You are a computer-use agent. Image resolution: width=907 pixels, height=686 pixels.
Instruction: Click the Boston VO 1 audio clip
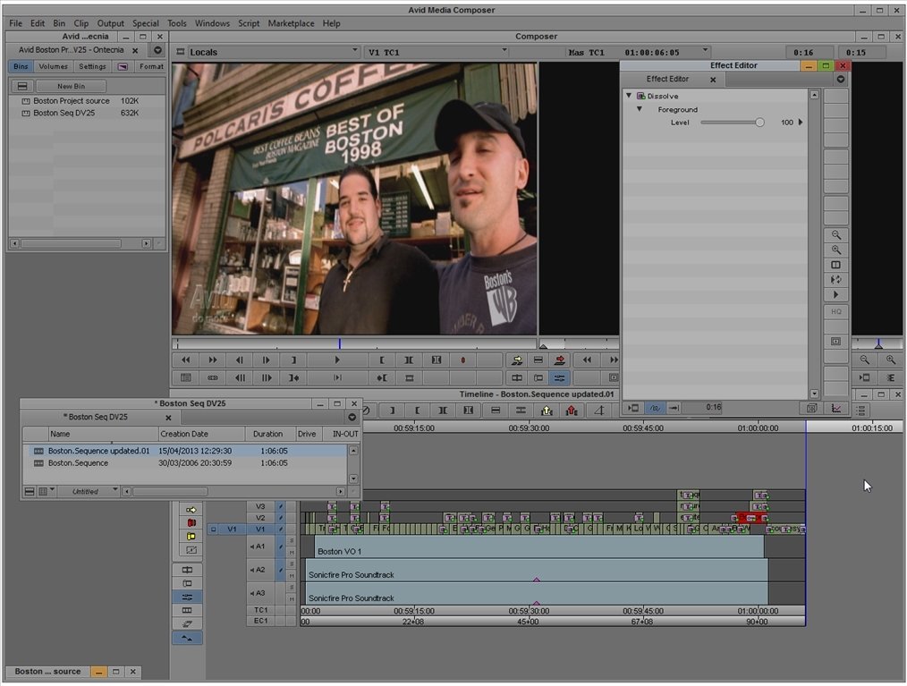coord(539,546)
